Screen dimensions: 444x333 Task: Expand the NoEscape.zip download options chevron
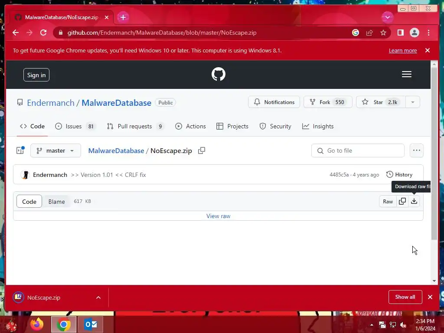(x=98, y=297)
